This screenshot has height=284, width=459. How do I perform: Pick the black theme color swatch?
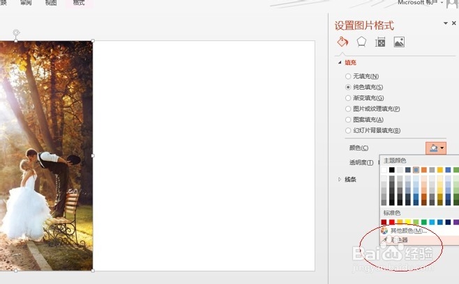coord(392,170)
